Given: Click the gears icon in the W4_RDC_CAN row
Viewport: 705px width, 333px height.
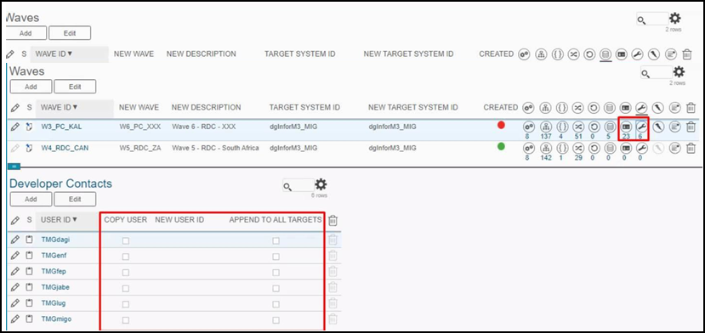Looking at the screenshot, I should [x=528, y=148].
